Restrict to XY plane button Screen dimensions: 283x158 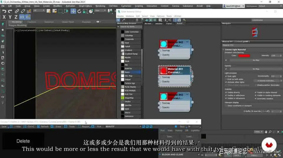[22, 17]
